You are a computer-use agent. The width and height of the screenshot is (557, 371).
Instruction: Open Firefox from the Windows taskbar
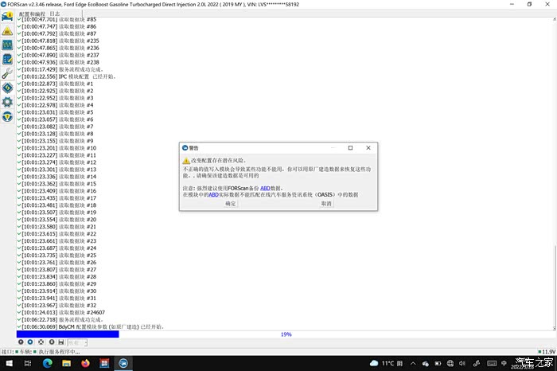(85, 363)
